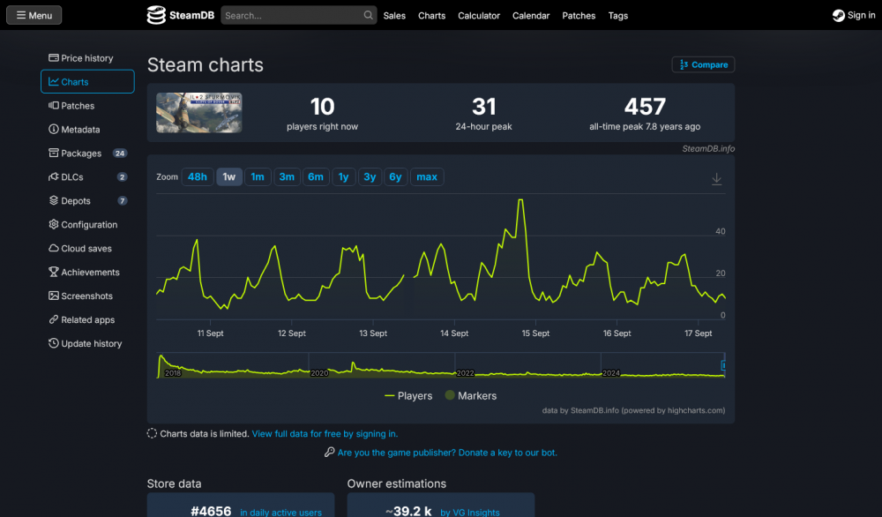Open the Calculator from the top navigation
The image size is (882, 517).
click(479, 15)
